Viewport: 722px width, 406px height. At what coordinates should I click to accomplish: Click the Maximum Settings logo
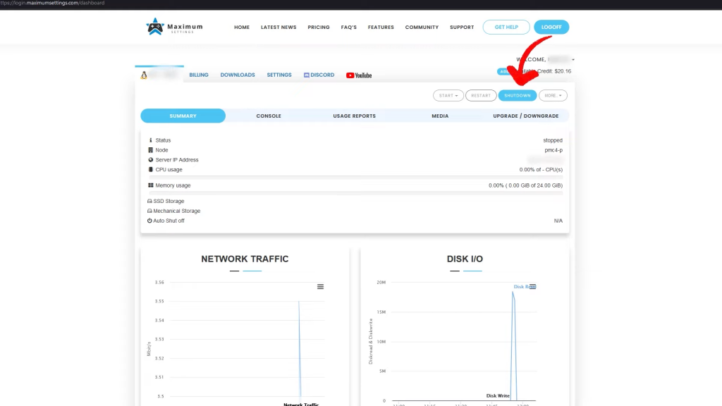pyautogui.click(x=174, y=27)
